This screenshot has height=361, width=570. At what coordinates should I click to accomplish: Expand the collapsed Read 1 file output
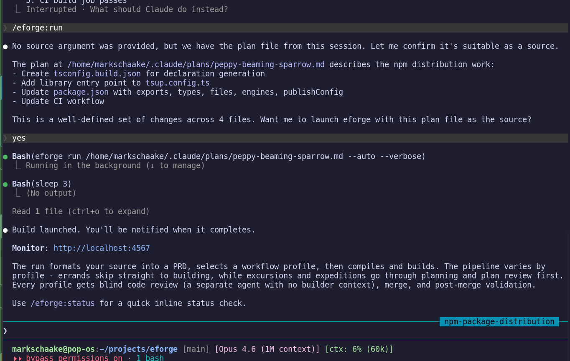coord(81,211)
